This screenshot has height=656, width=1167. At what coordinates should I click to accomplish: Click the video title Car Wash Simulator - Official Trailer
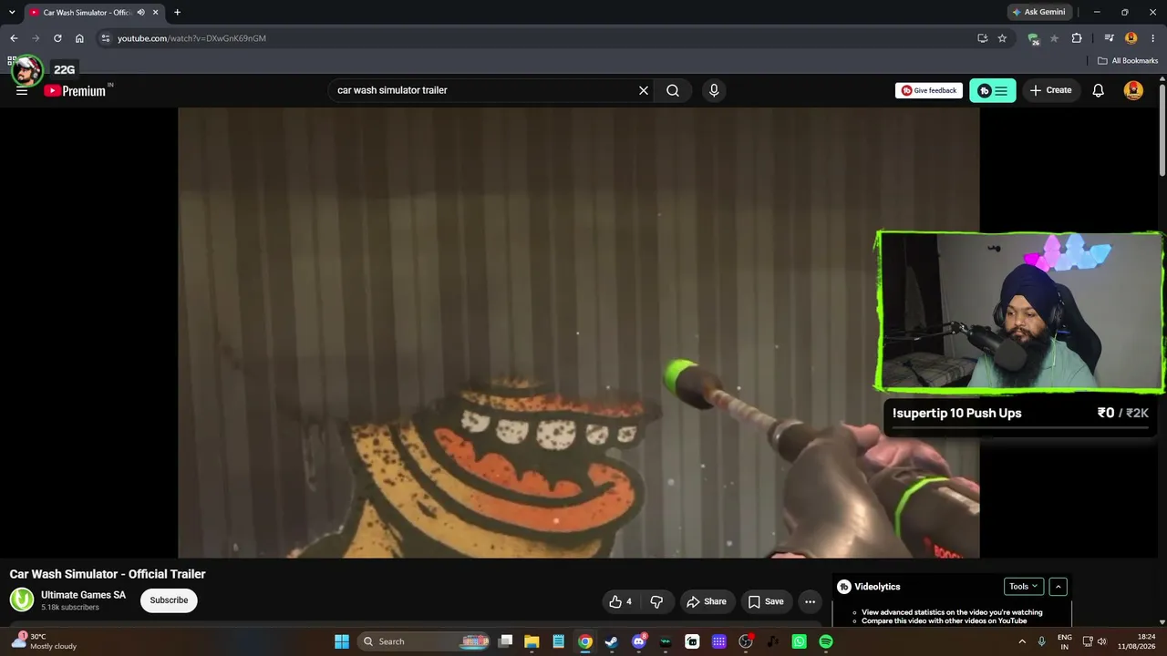(x=108, y=574)
